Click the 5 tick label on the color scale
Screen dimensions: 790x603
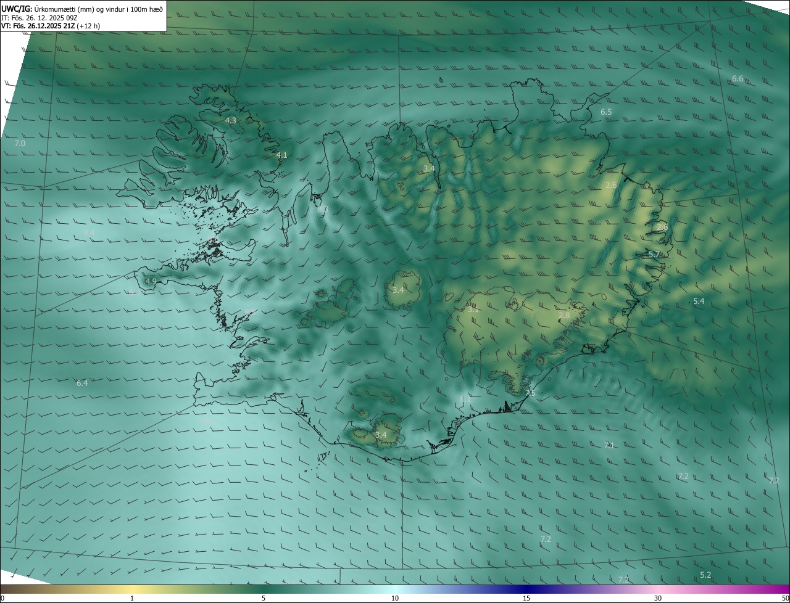pos(264,598)
